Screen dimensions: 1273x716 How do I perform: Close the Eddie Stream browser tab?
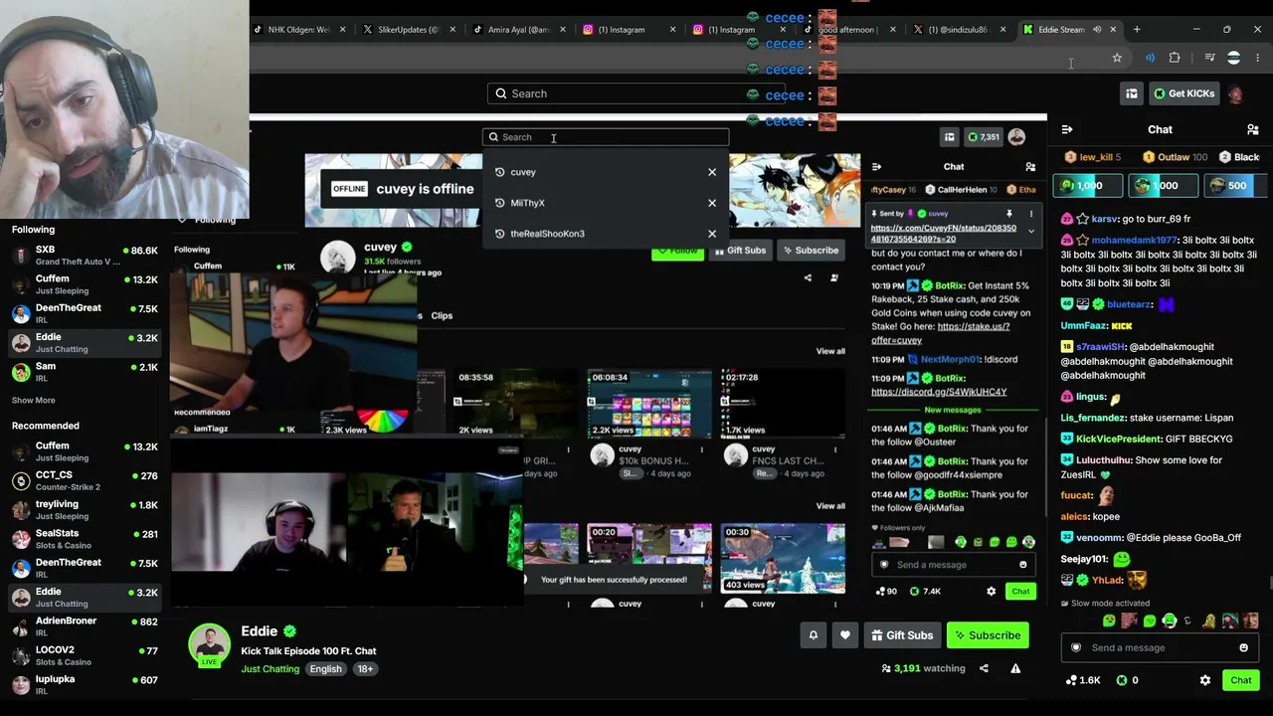(x=1113, y=30)
